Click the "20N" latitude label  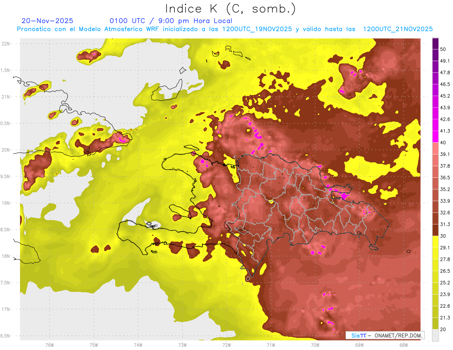click(6, 150)
